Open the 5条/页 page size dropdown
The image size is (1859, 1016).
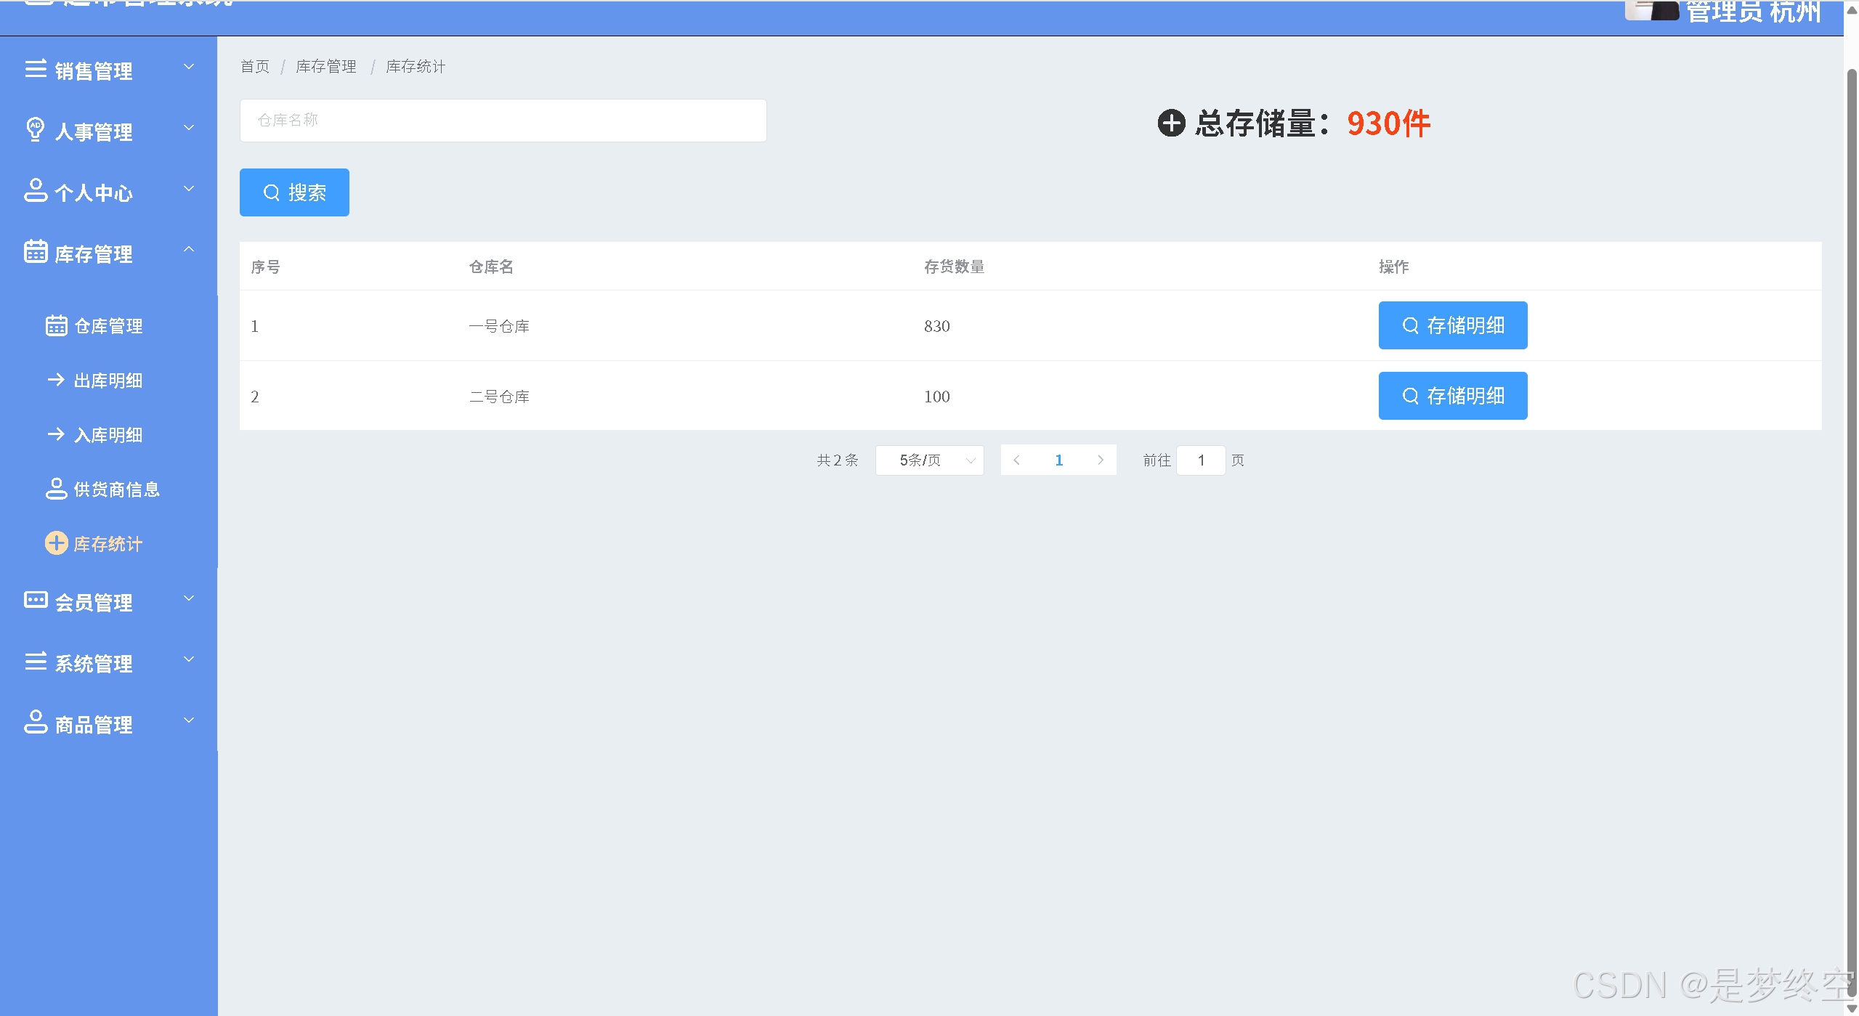(x=929, y=460)
